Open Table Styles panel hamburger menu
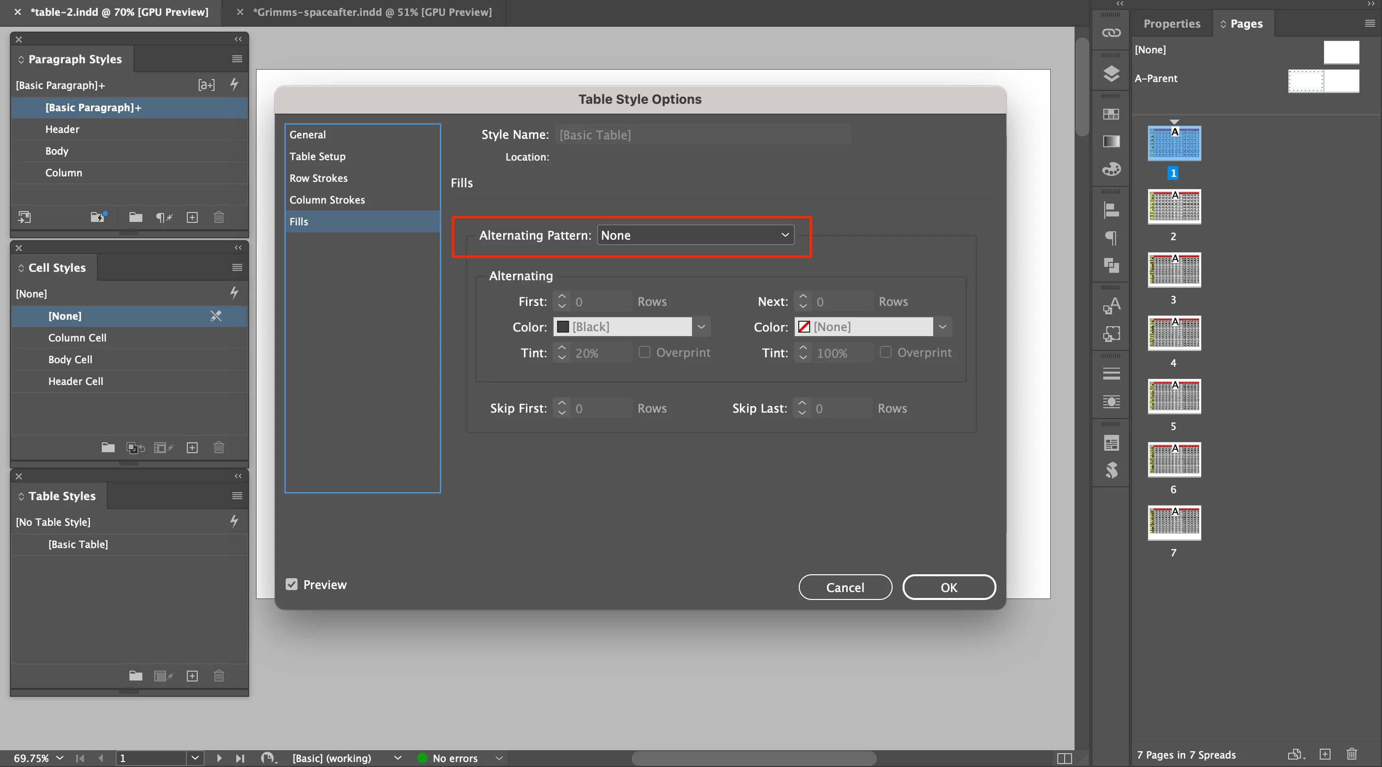The width and height of the screenshot is (1382, 767). 237,496
